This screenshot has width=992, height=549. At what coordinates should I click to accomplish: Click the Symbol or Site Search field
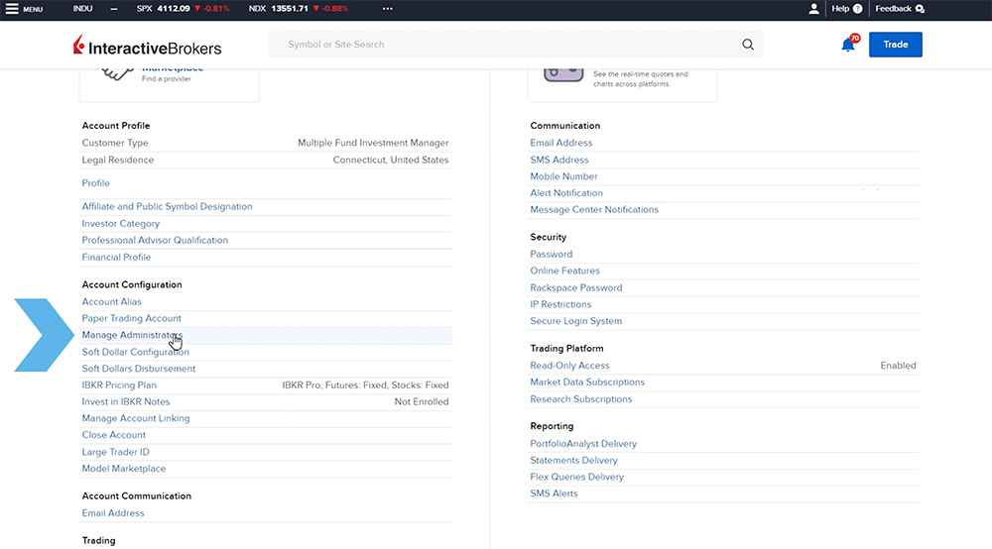pos(506,45)
